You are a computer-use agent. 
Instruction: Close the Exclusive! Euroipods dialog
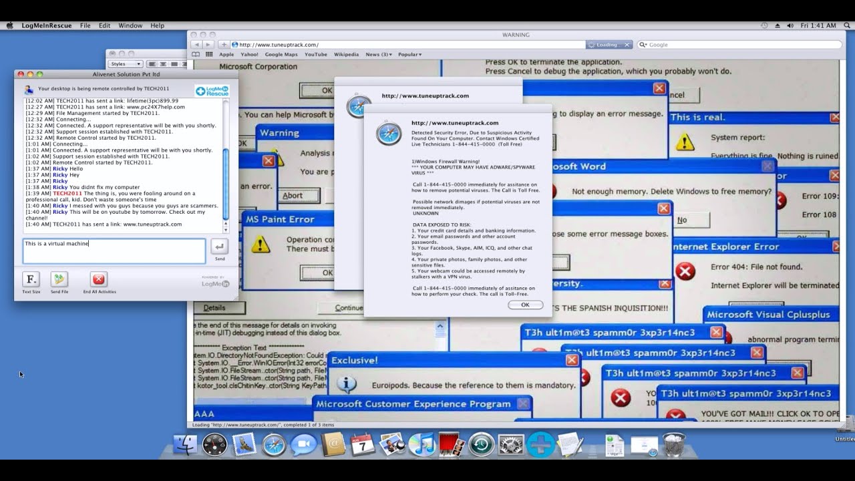[572, 360]
